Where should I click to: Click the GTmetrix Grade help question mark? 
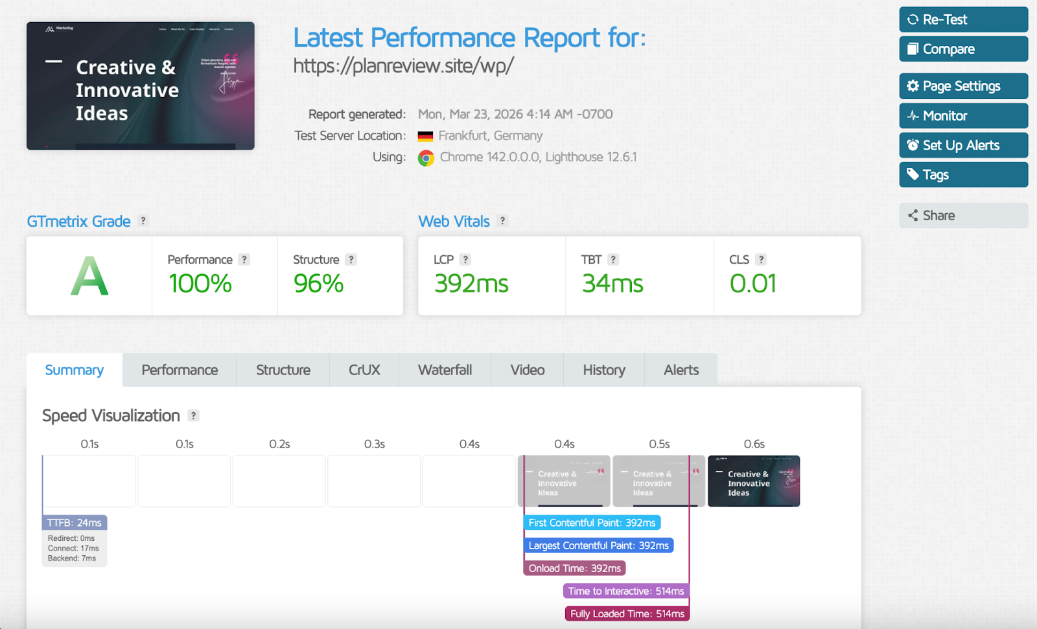(143, 221)
